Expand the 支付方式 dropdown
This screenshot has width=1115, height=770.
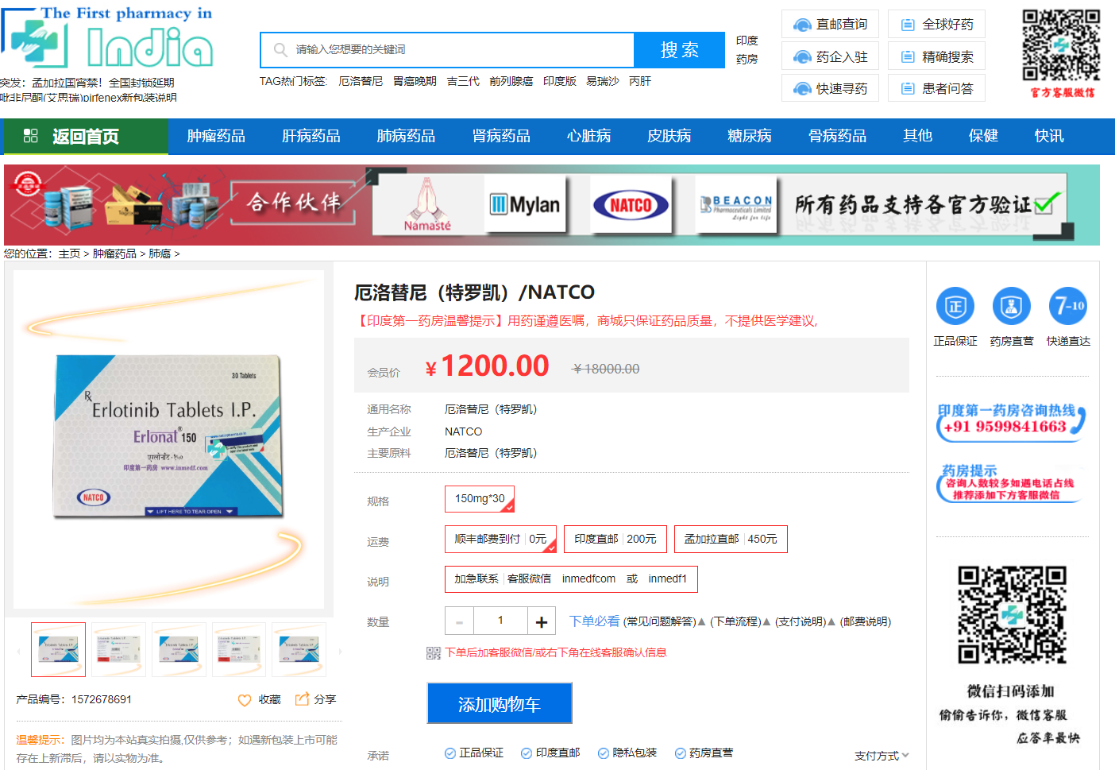pos(878,755)
